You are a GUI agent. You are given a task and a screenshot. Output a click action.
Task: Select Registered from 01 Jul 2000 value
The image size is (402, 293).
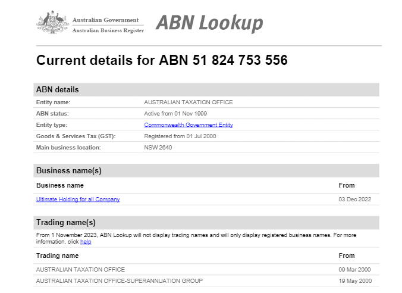click(x=180, y=136)
